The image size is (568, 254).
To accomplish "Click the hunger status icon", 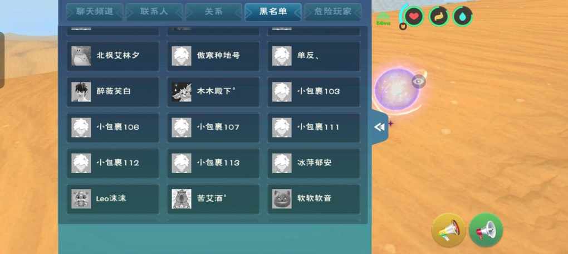I will [x=439, y=16].
